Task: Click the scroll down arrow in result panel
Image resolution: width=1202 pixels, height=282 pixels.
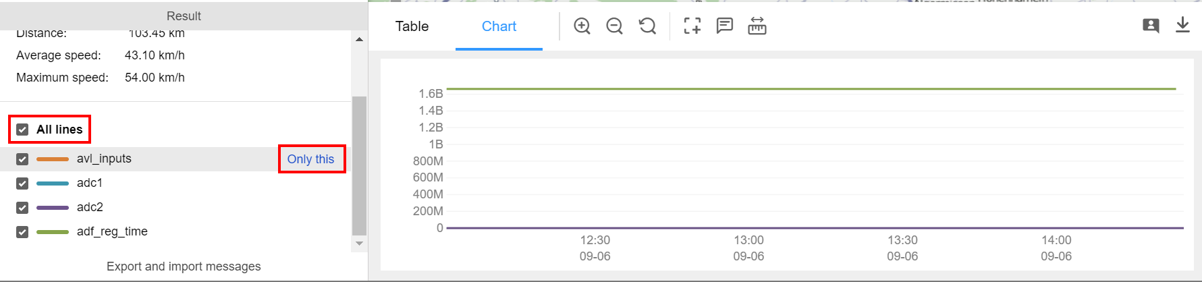Action: click(x=359, y=244)
